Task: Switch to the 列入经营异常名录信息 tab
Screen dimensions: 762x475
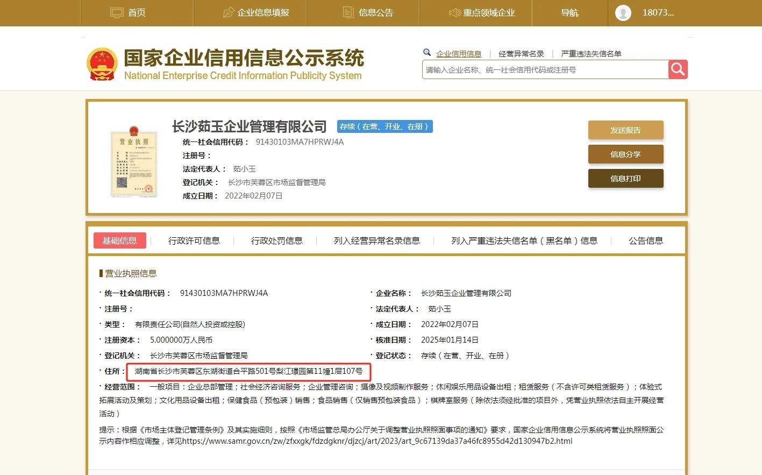Action: click(377, 240)
